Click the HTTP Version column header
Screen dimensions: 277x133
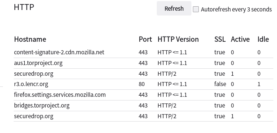[178, 39]
